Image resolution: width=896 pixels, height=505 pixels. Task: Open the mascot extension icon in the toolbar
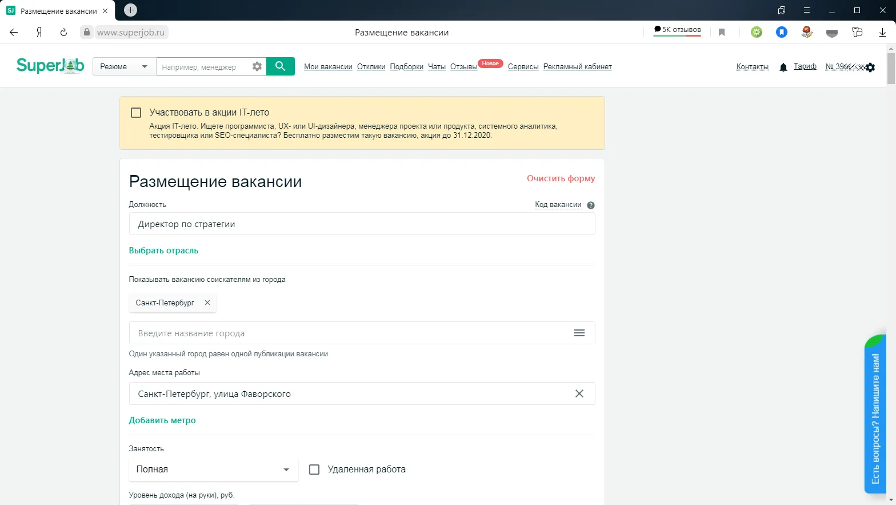click(807, 32)
